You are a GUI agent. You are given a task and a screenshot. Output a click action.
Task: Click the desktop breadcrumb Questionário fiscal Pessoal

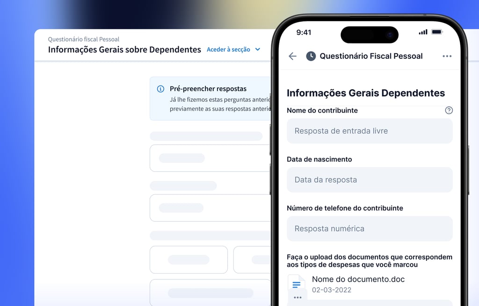coord(84,39)
